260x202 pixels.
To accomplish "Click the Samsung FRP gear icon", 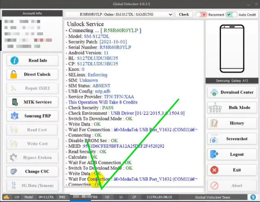I will (14, 116).
